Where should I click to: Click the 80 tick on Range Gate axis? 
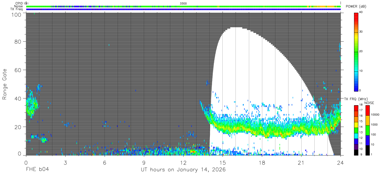coord(18,42)
